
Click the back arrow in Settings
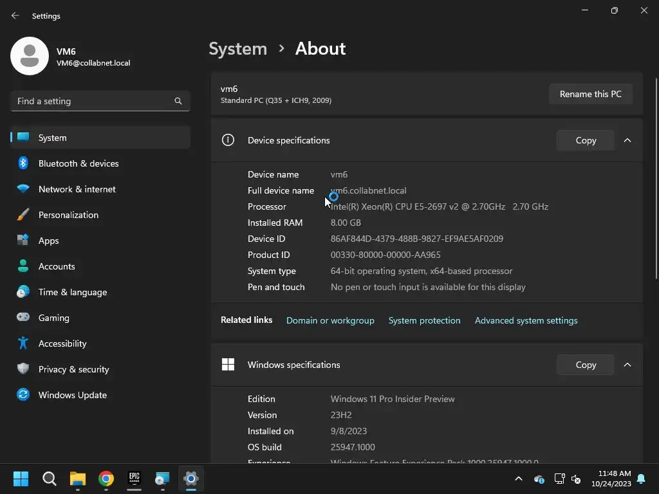tap(15, 15)
